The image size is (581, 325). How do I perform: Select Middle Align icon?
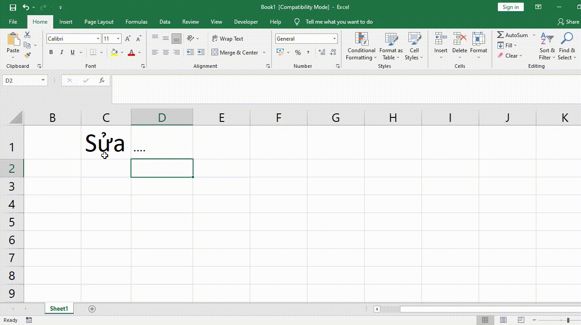[x=166, y=38]
